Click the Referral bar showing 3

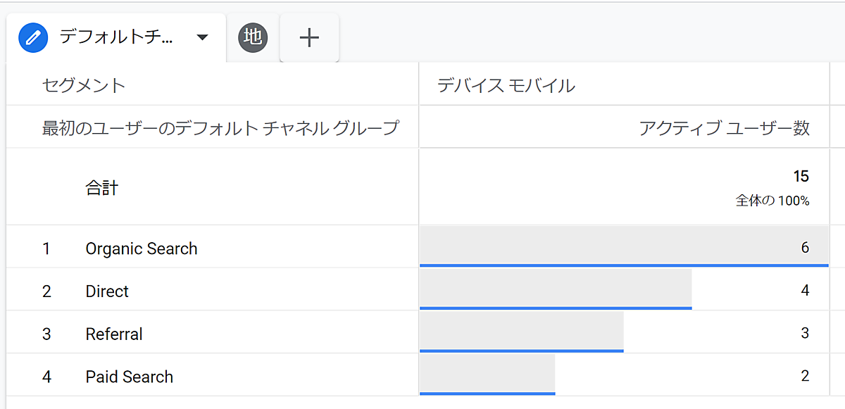[x=521, y=333]
